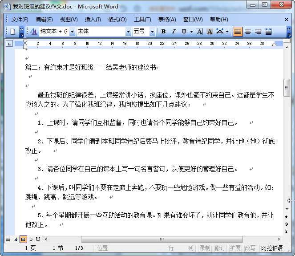Click the right indent marker on ruler
Viewport: 295px width, 256px height.
tap(274, 45)
